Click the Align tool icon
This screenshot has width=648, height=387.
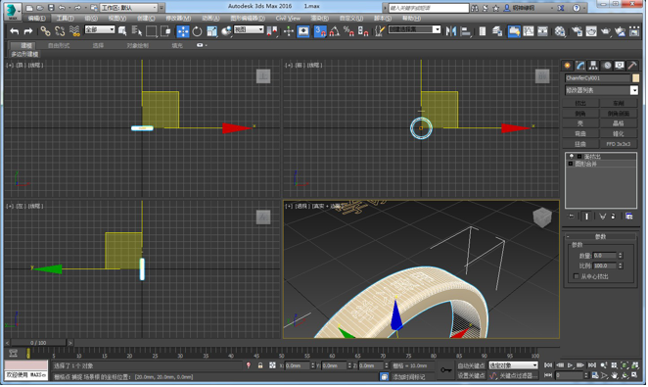tap(465, 31)
